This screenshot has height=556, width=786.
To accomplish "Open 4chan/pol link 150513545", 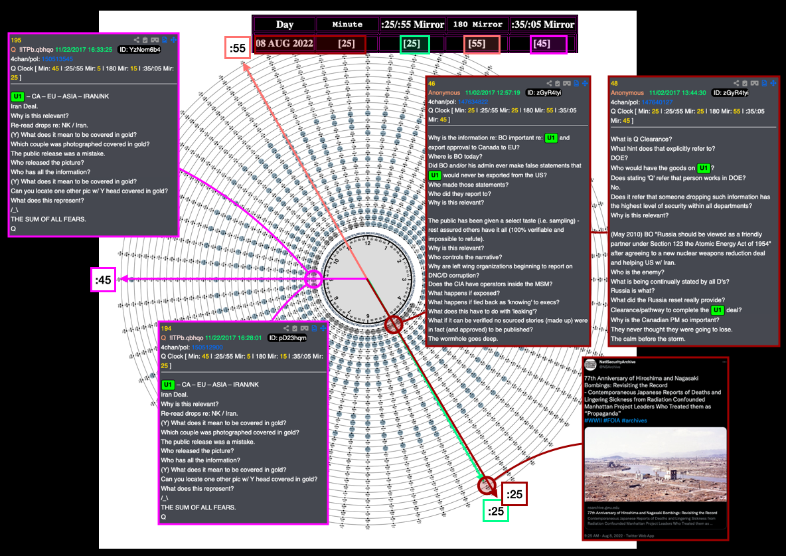I will coord(57,58).
